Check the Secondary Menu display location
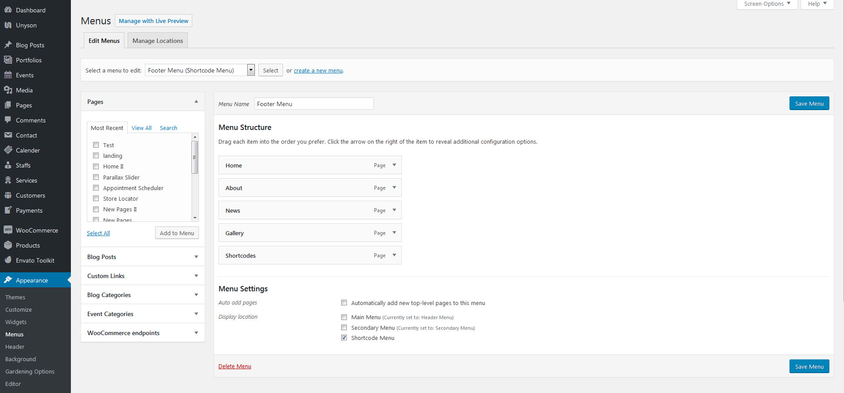Screen dimensions: 844x393 click(344, 328)
